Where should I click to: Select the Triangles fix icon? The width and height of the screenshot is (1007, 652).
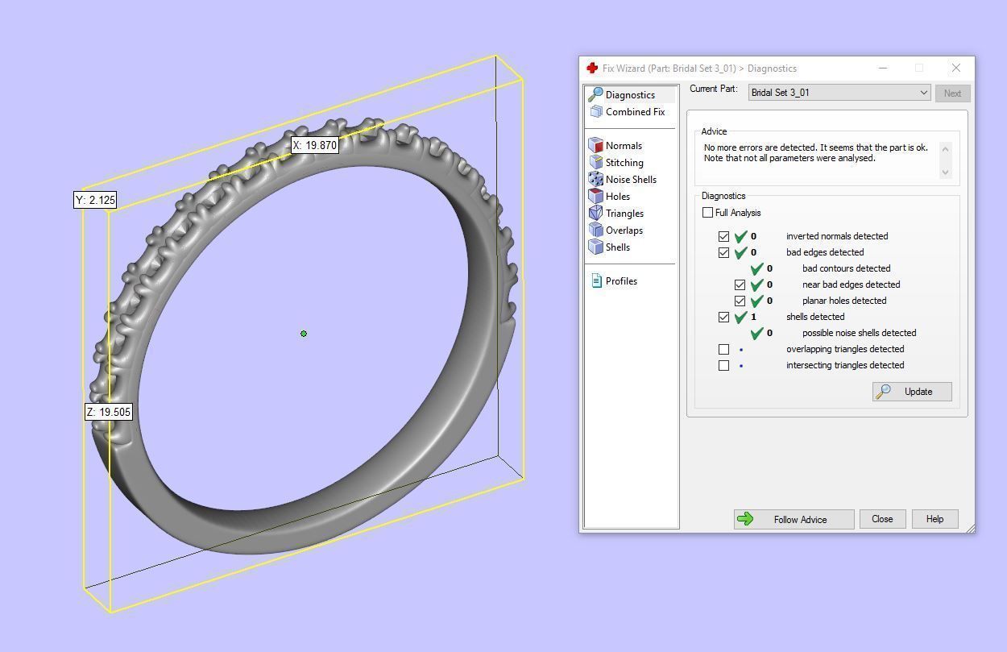click(595, 213)
